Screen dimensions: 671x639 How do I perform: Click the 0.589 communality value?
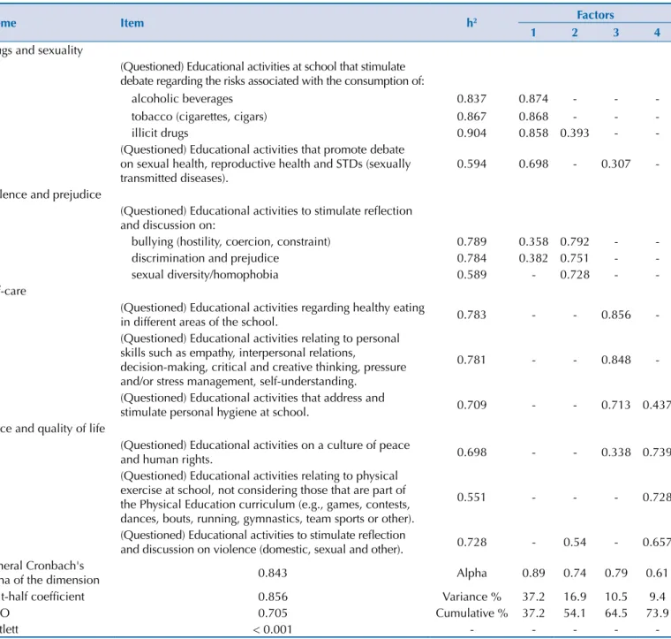[x=471, y=275]
